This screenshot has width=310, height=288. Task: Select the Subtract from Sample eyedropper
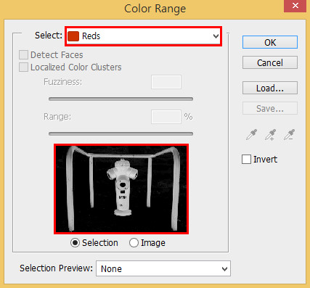(x=289, y=135)
